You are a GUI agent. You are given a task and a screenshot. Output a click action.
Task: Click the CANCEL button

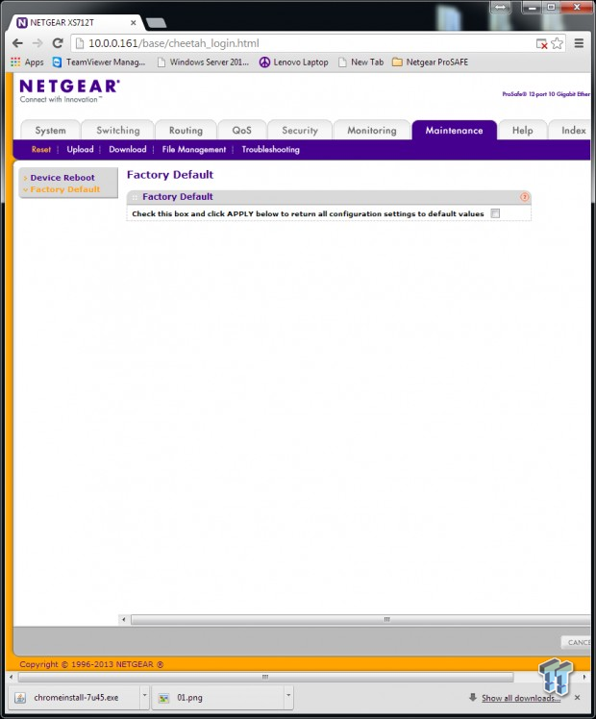577,642
